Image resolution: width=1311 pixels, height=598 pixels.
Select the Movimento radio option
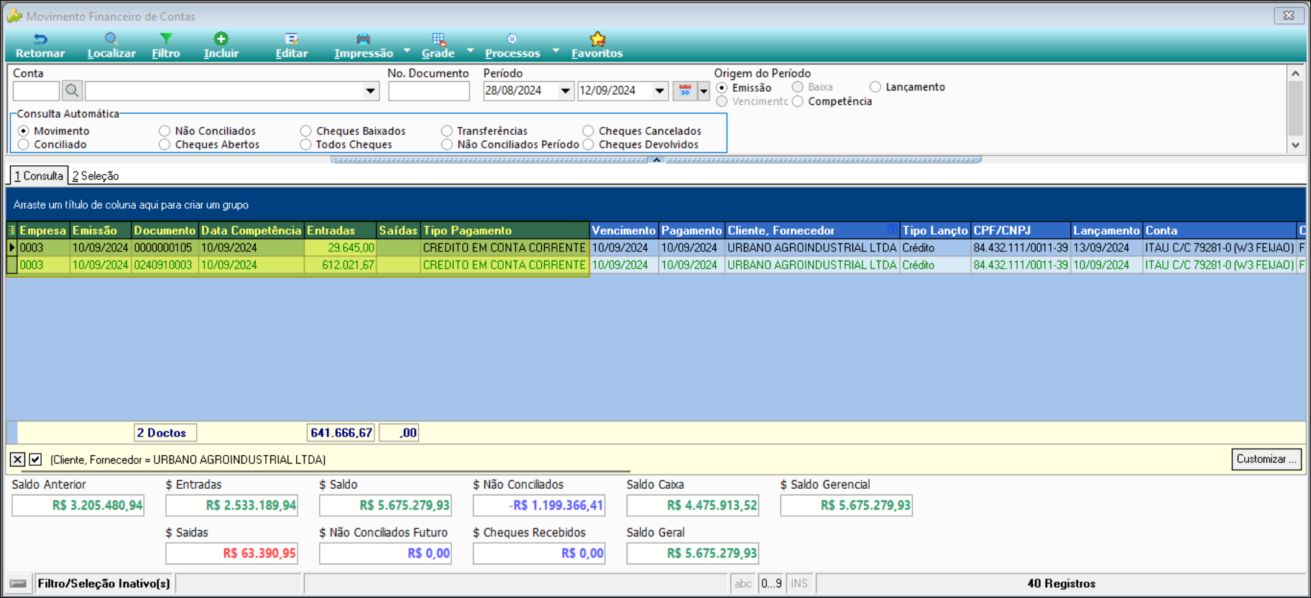(24, 131)
